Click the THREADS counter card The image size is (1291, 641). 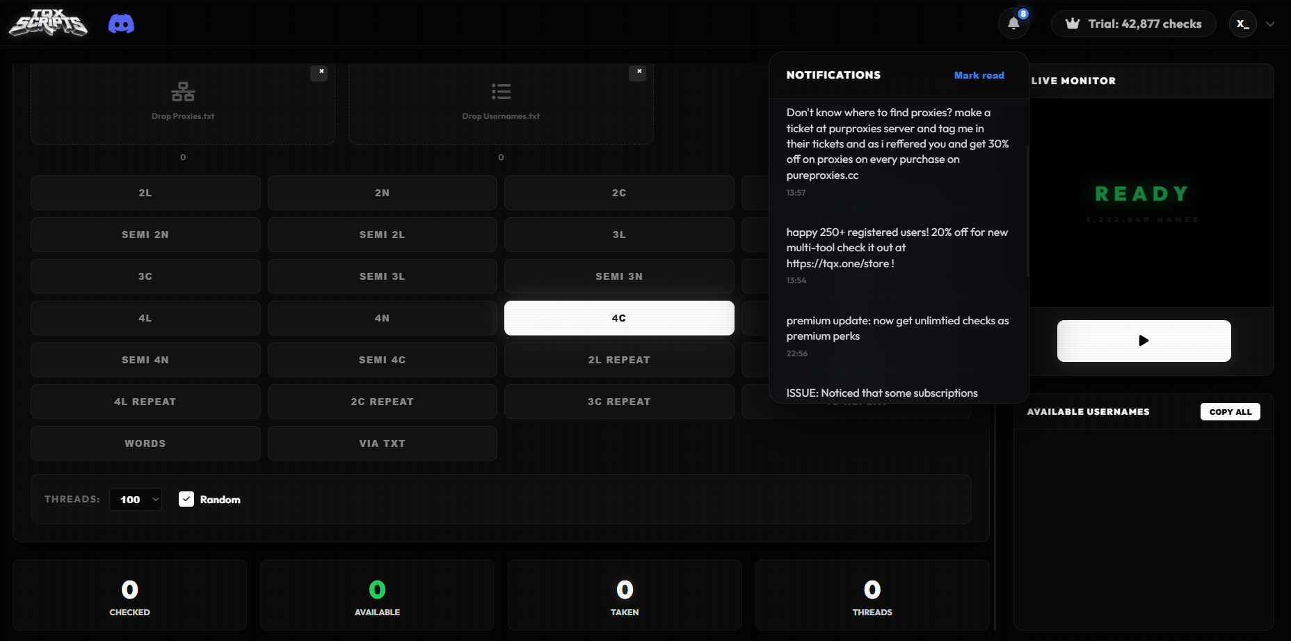[x=872, y=595]
